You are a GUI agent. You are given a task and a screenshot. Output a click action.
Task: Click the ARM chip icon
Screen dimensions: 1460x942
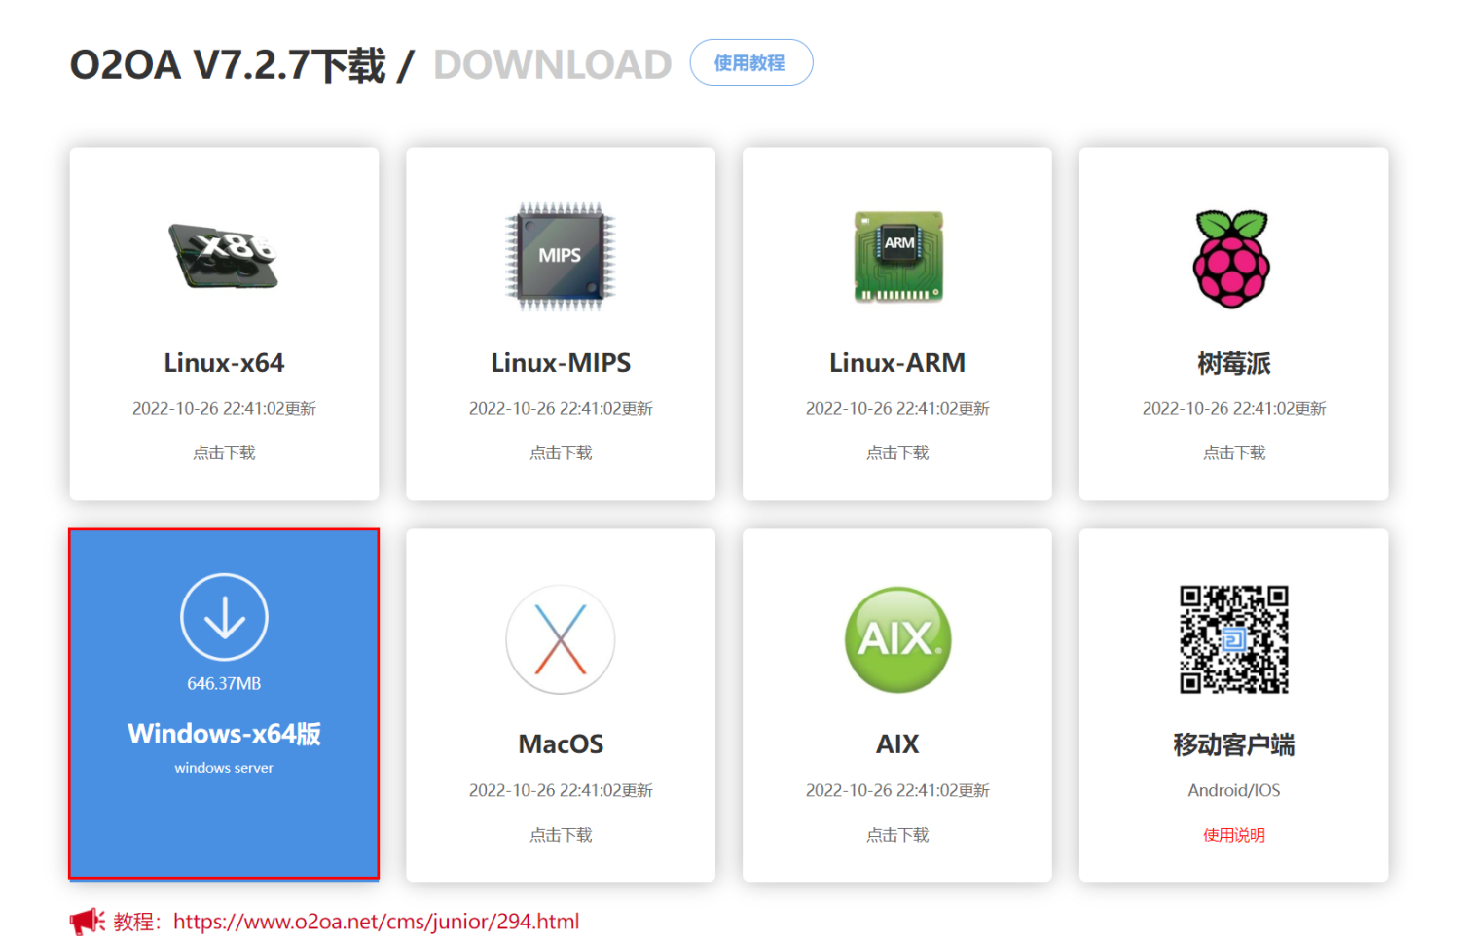897,256
